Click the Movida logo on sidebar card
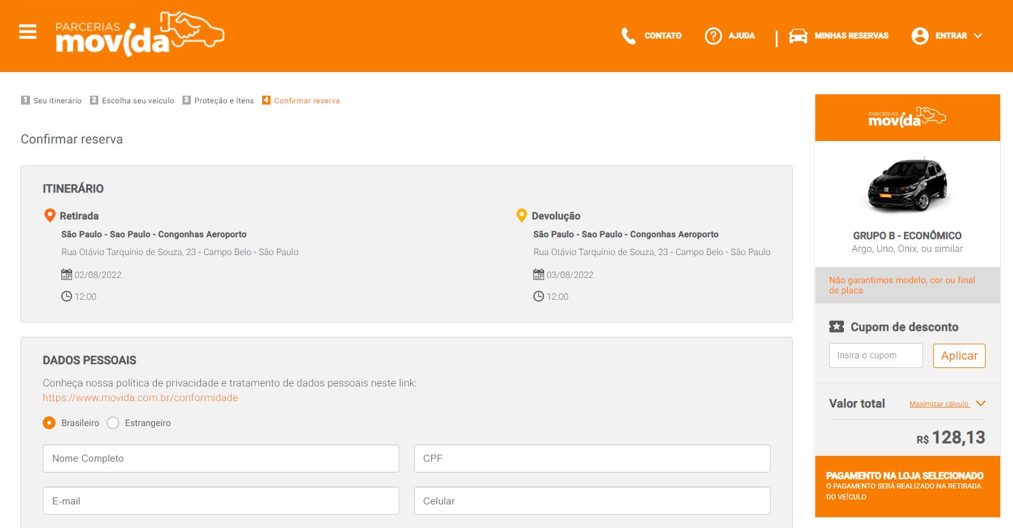The width and height of the screenshot is (1013, 528). (907, 117)
